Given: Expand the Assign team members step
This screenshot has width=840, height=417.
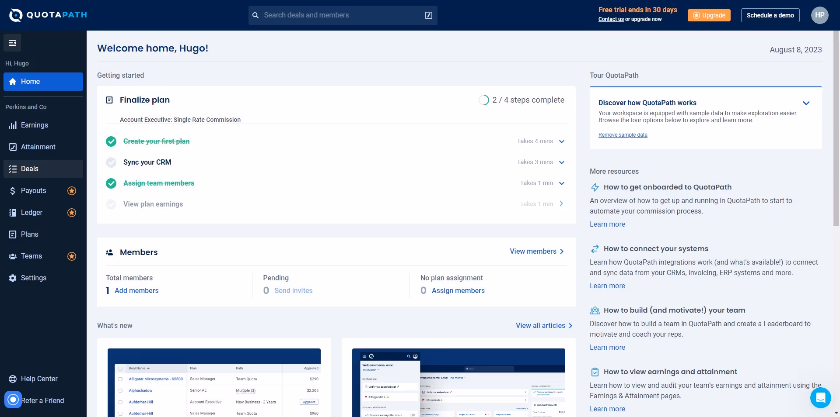Looking at the screenshot, I should click(562, 183).
